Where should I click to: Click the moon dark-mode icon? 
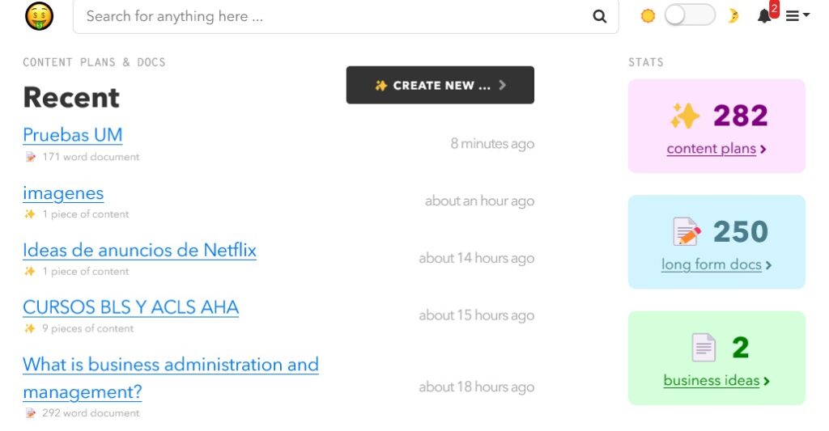coord(733,16)
